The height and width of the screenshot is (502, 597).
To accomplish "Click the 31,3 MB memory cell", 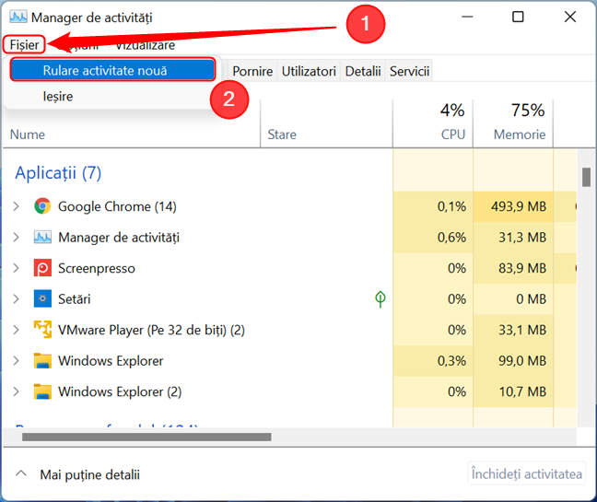I will (513, 237).
